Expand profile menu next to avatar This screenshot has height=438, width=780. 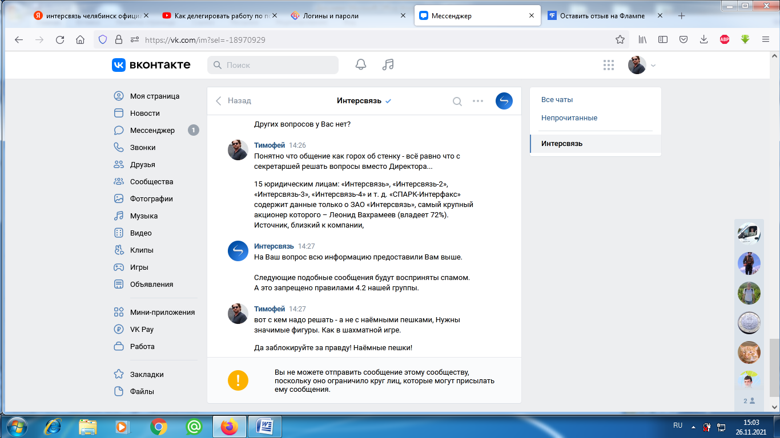[653, 66]
